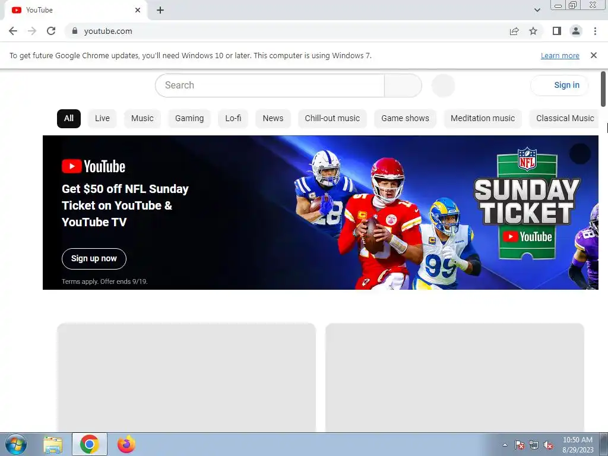Image resolution: width=608 pixels, height=456 pixels.
Task: Open the Learn more link
Action: (x=560, y=55)
